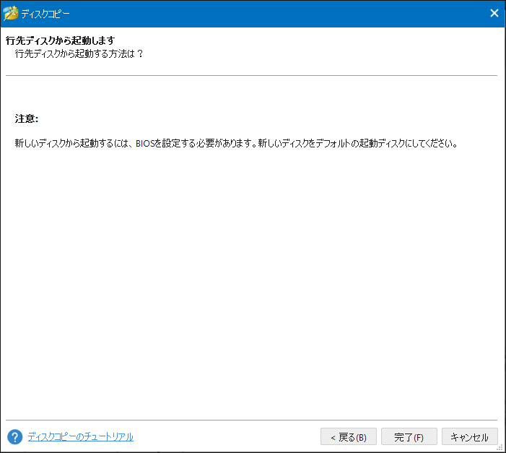
Task: Click the blue help question mark icon
Action: 15,437
